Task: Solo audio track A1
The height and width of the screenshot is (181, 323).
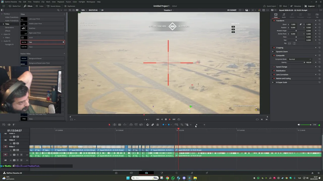Action: pos(18,155)
